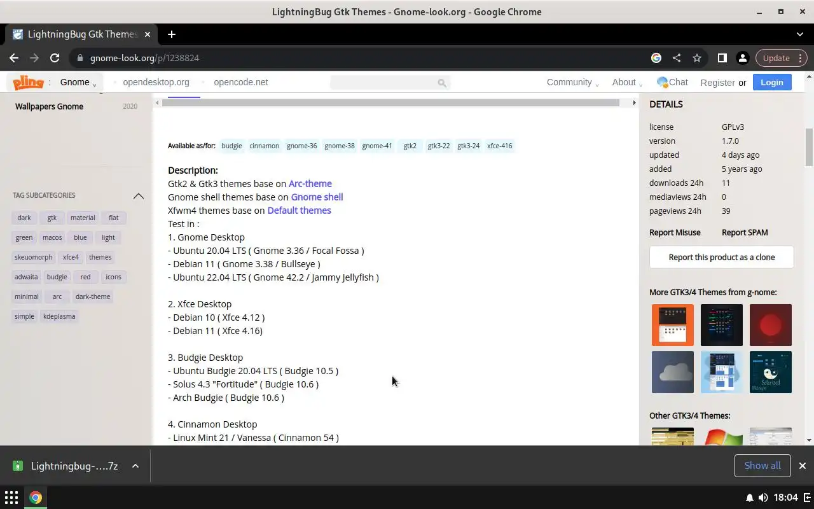Click the Pling logo
The height and width of the screenshot is (509, 814).
pyautogui.click(x=28, y=82)
